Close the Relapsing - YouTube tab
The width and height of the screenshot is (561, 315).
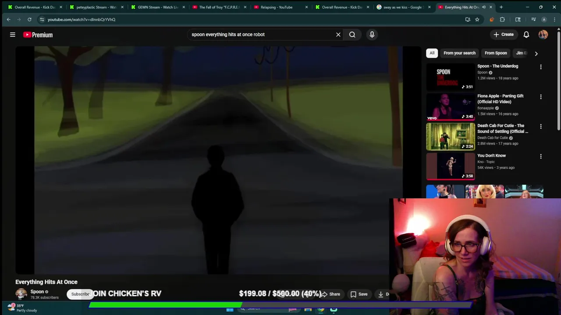[x=306, y=7]
